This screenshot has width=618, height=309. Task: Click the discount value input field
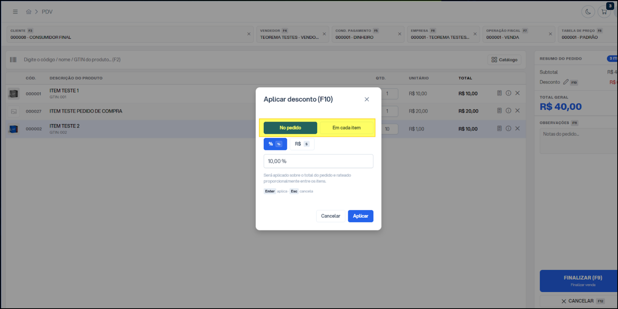coord(318,161)
